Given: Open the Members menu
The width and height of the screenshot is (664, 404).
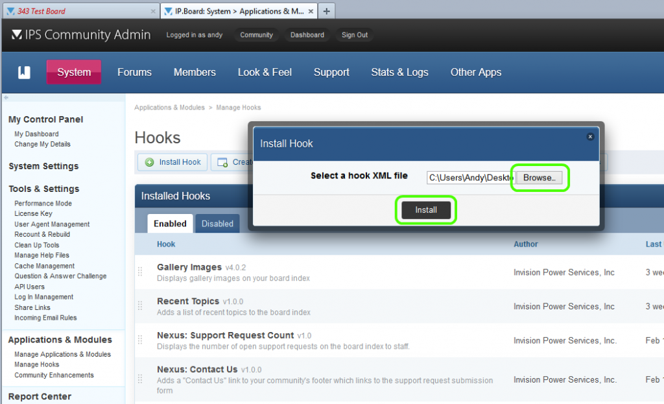Looking at the screenshot, I should click(195, 73).
